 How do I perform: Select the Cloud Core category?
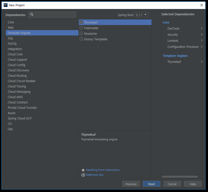pyautogui.click(x=42, y=54)
